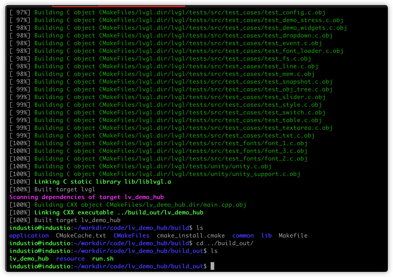Screen dimensions: 393x277
Task: Click 'cmake_install.cmake' in ls output
Action: tap(191, 235)
